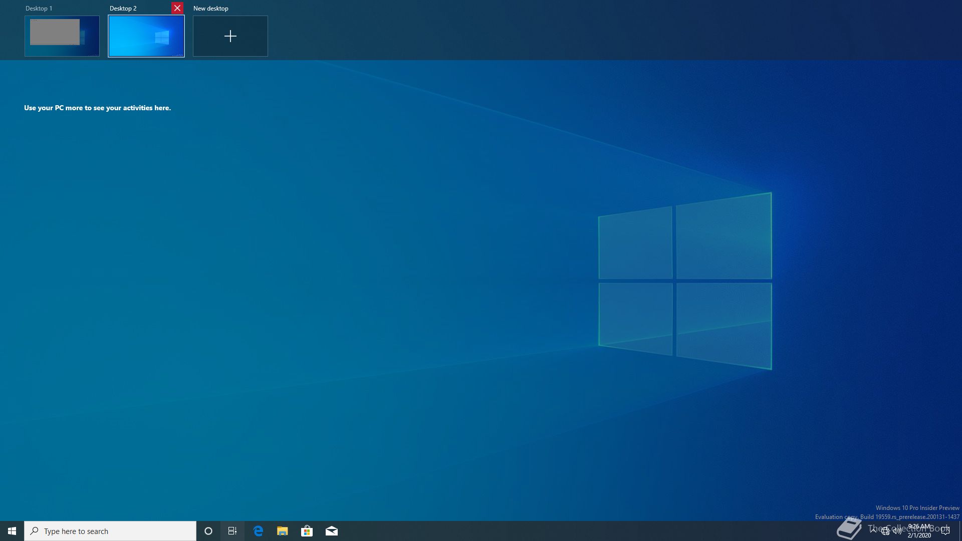This screenshot has width=962, height=541.
Task: Close Desktop 2 with the red X
Action: [177, 8]
